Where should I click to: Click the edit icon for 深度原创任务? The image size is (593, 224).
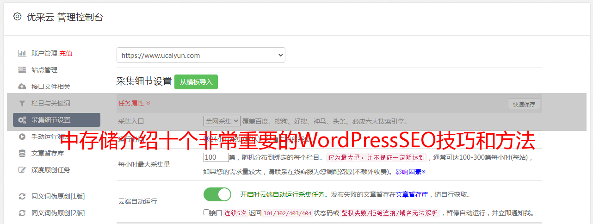(x=22, y=170)
